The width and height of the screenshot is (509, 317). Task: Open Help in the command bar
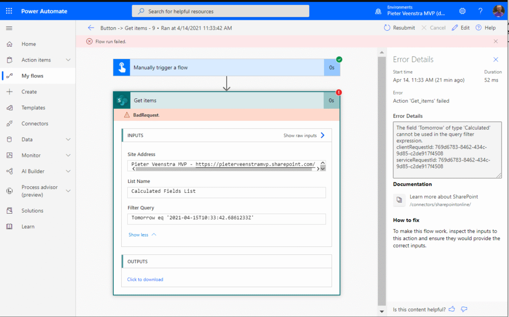pyautogui.click(x=486, y=28)
